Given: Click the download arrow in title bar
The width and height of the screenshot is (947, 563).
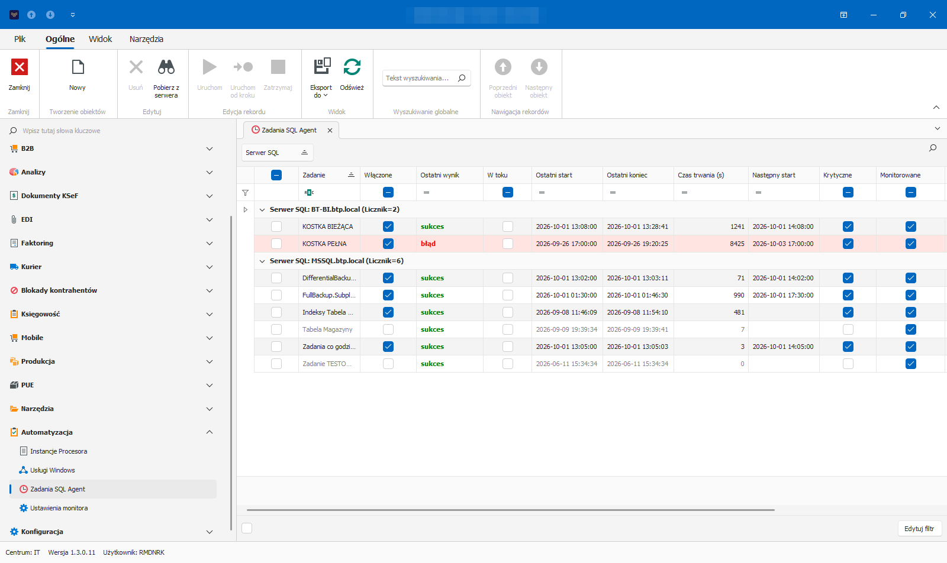Looking at the screenshot, I should pos(50,15).
